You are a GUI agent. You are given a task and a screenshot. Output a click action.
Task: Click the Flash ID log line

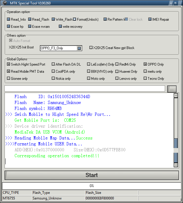click(x=52, y=97)
